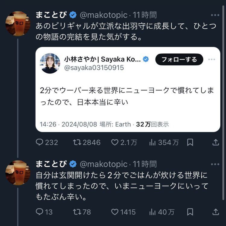Bookmark the first まことぴ tweet
Viewport: 226px width, 226px height.
pos(190,142)
